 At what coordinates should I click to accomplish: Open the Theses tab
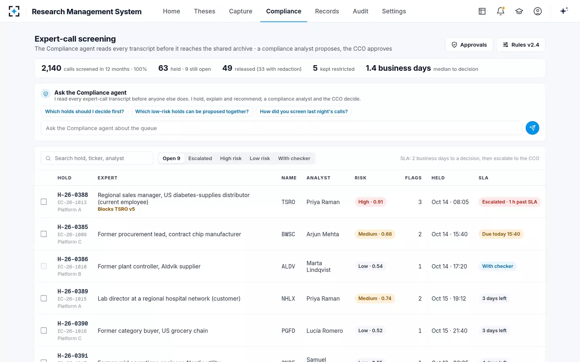(x=205, y=11)
